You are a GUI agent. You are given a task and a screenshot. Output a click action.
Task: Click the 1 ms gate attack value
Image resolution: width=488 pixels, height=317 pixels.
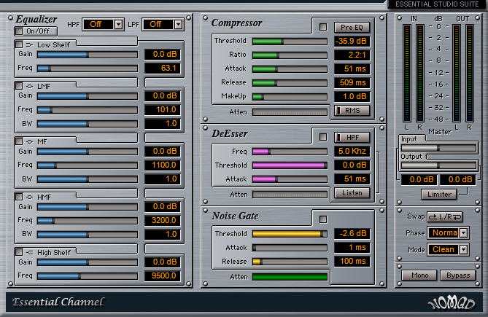pyautogui.click(x=352, y=247)
